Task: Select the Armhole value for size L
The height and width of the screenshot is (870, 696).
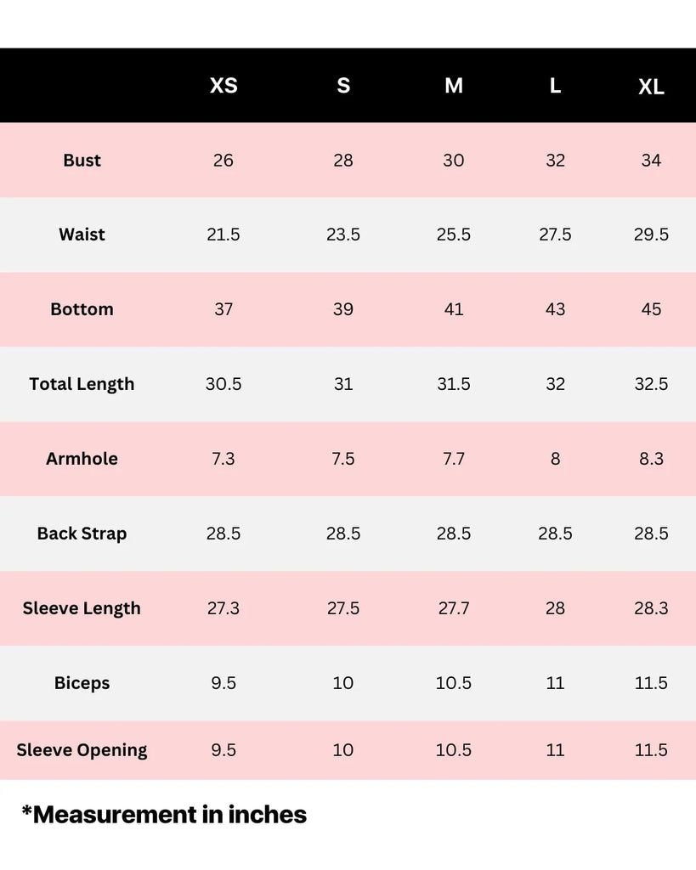Action: point(555,459)
